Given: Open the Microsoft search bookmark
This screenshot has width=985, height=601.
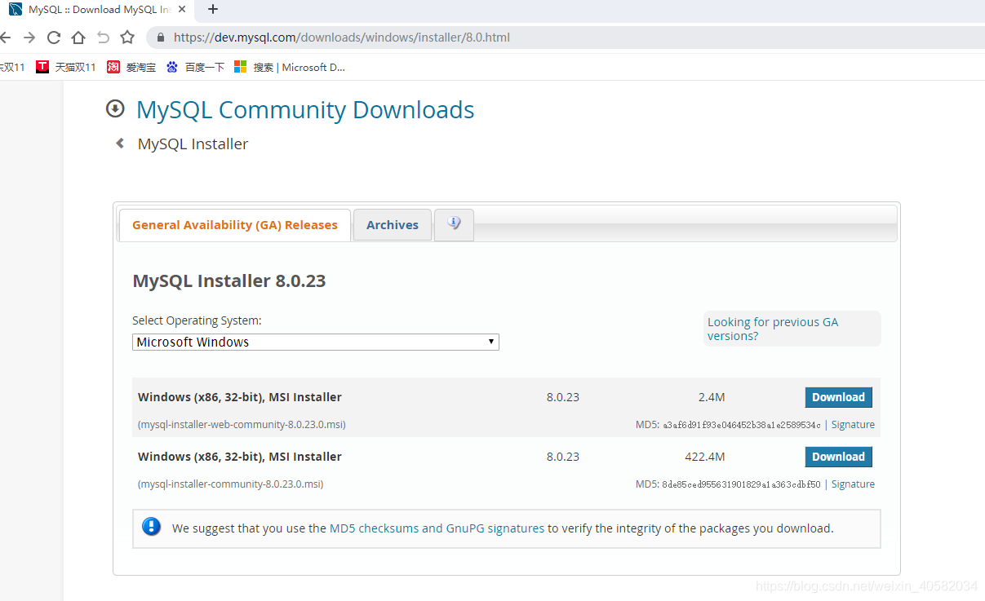Looking at the screenshot, I should 290,68.
